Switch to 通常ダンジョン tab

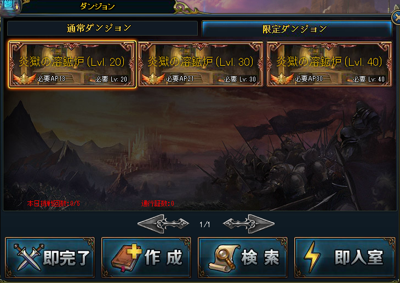click(102, 28)
